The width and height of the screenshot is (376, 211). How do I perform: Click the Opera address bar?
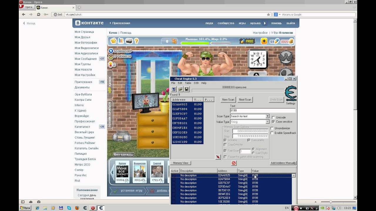(x=161, y=14)
